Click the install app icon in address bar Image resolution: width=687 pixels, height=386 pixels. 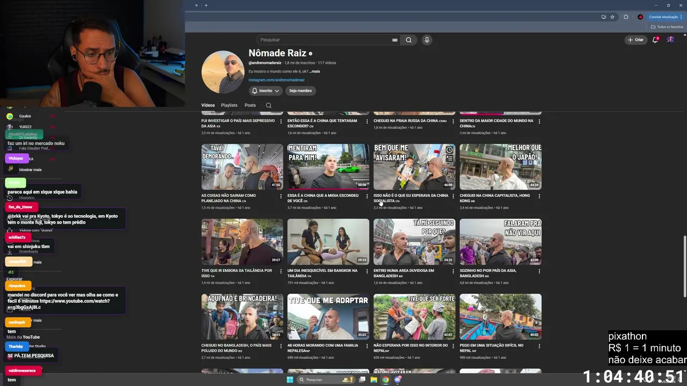(604, 17)
